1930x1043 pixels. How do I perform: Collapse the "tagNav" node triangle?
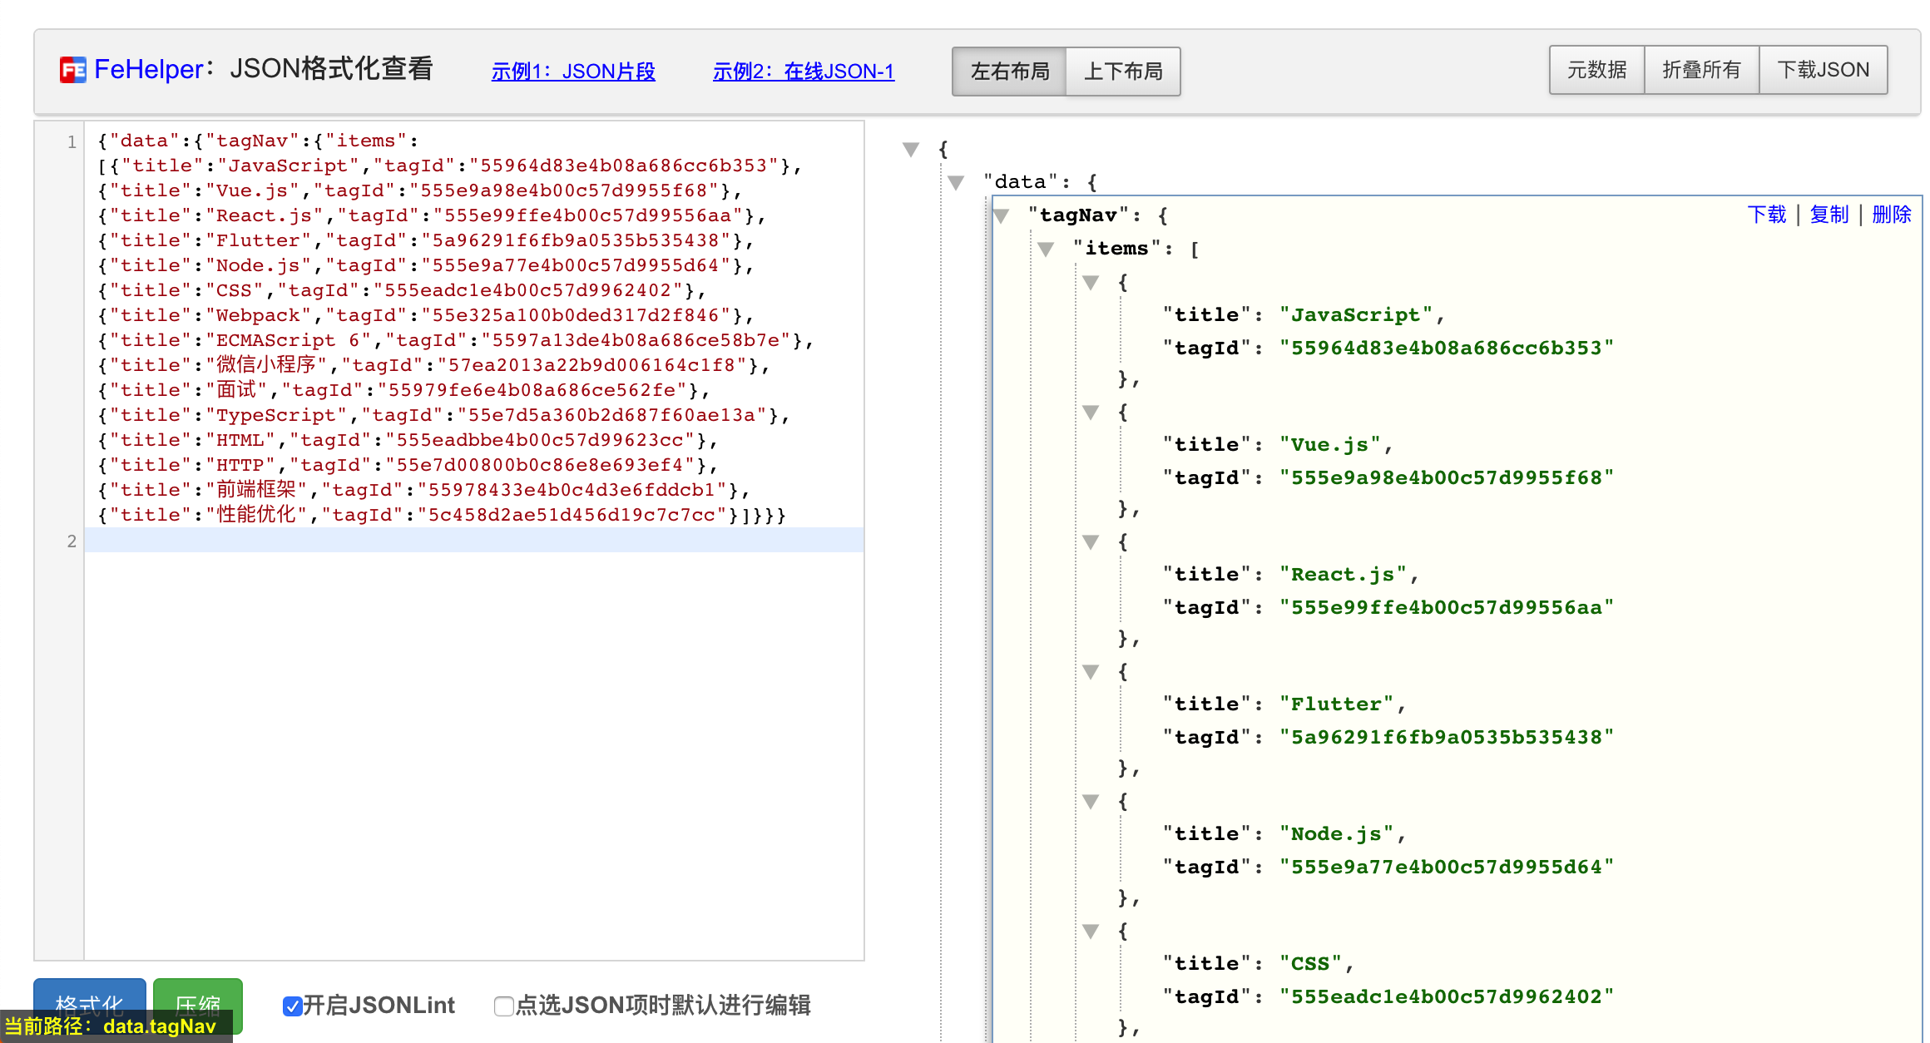[1001, 216]
